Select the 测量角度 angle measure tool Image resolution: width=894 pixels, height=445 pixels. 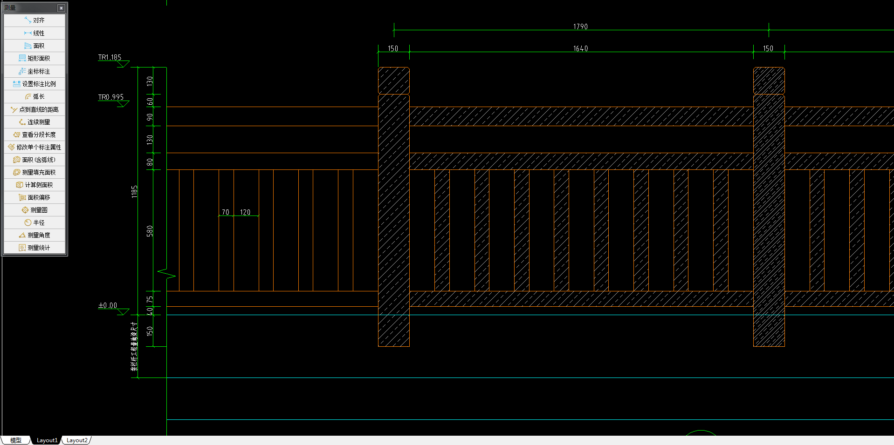(34, 235)
